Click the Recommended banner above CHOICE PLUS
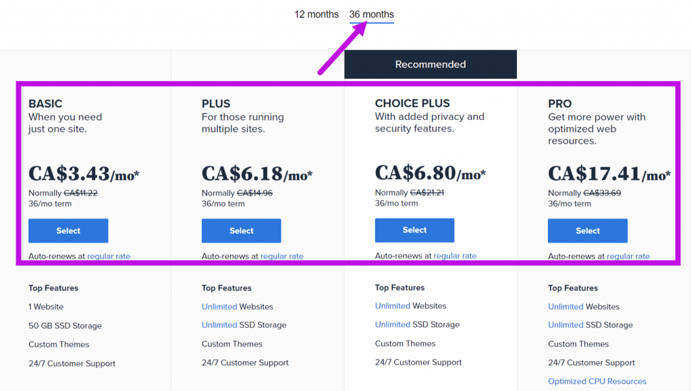This screenshot has height=391, width=691. point(430,64)
